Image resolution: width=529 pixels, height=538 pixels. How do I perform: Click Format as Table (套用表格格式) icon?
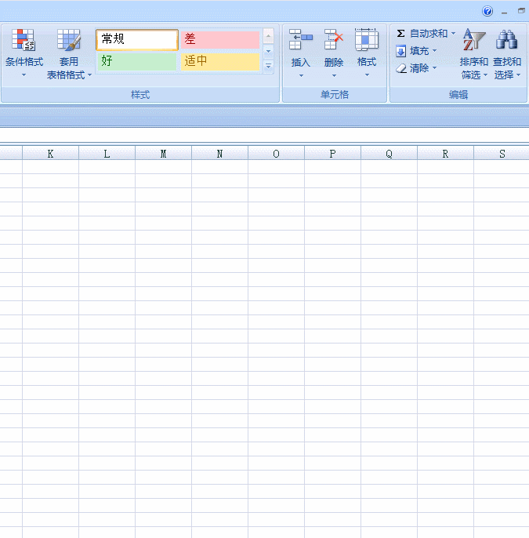tap(69, 40)
